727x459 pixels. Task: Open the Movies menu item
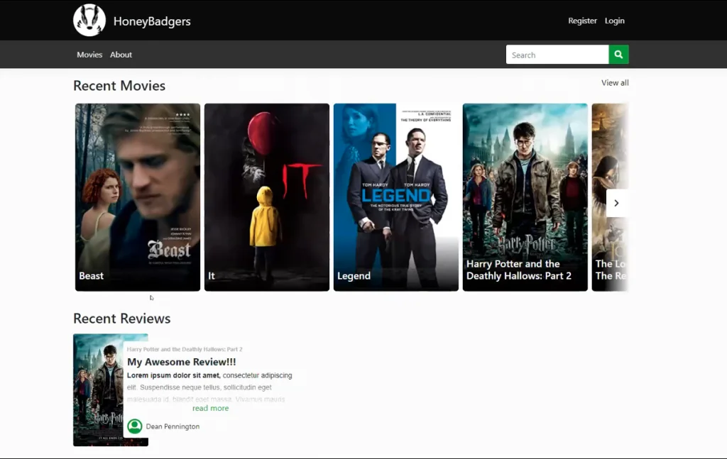click(x=89, y=55)
